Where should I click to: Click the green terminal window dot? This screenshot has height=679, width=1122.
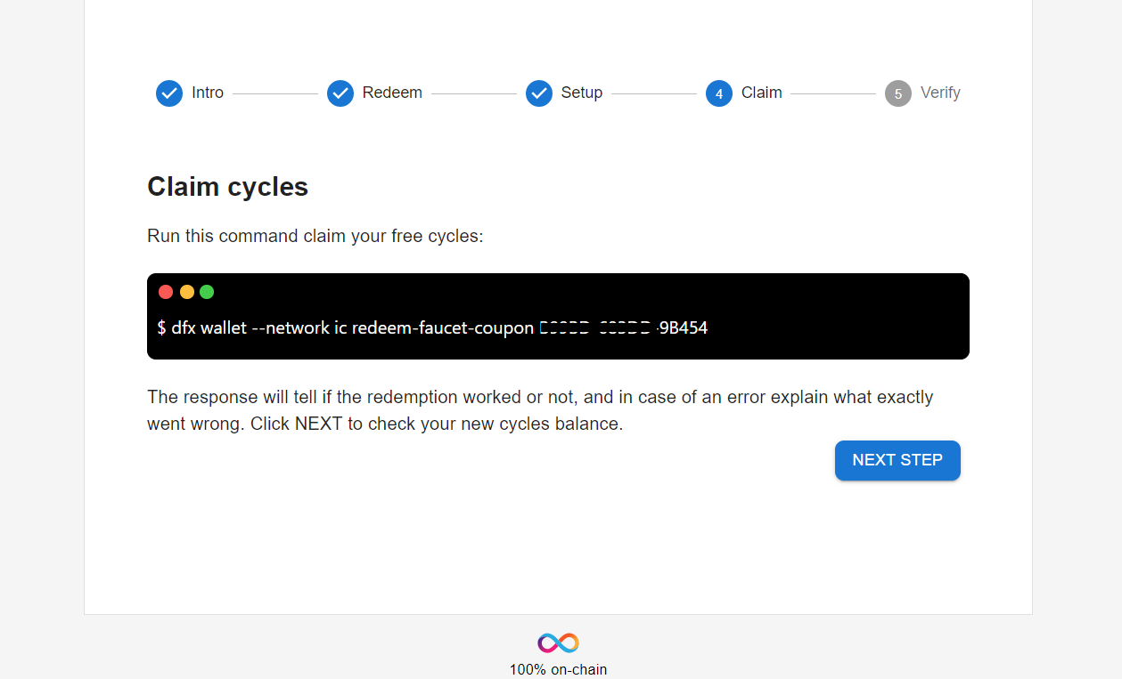(x=207, y=292)
